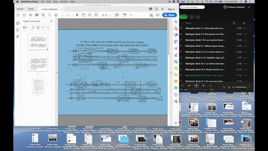The height and width of the screenshot is (151, 268).
Task: Open the Page Thumbnails pane icon in Acrobat sidebar
Action: click(x=18, y=23)
